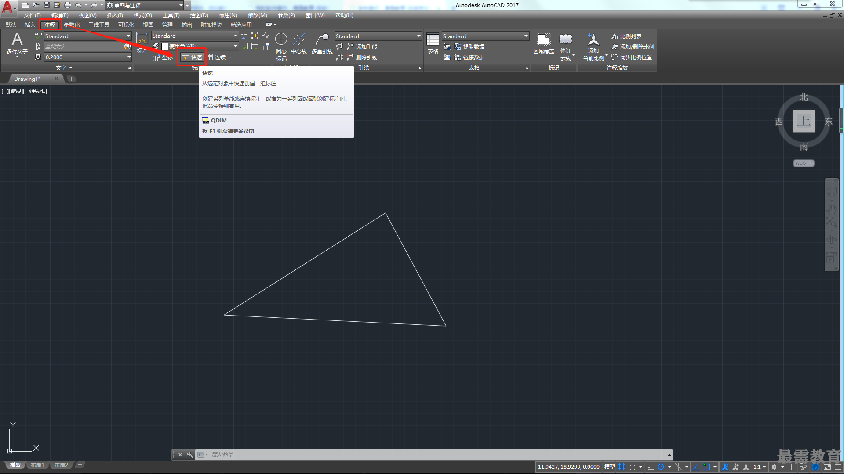The image size is (844, 474).
Task: Toggle object snap square icon in status bar
Action: pyautogui.click(x=707, y=467)
